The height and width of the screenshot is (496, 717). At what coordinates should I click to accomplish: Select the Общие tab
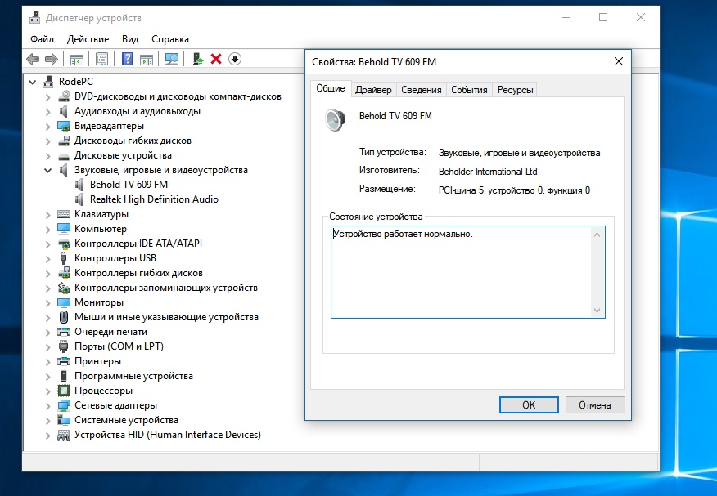point(331,88)
